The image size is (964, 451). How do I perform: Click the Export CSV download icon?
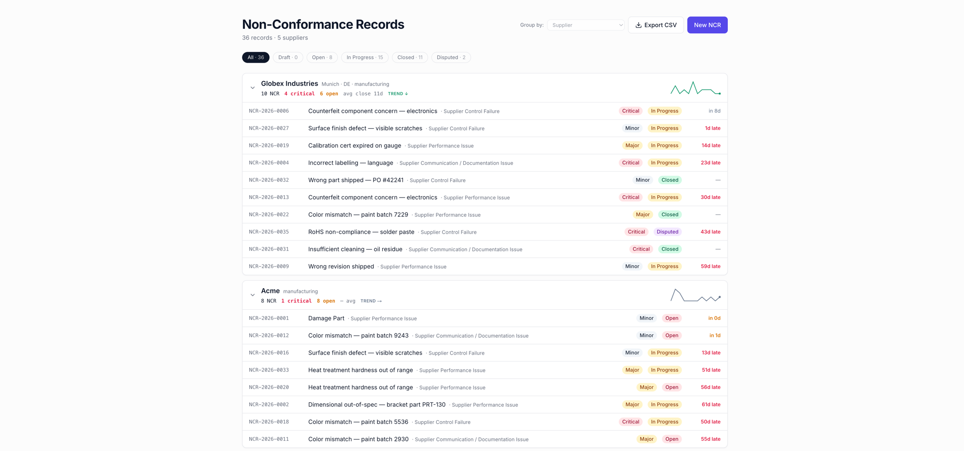638,25
